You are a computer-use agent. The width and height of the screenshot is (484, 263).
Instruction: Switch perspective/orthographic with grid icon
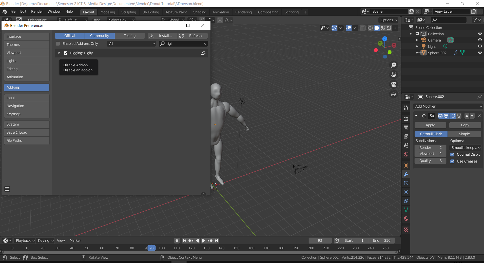click(x=394, y=94)
